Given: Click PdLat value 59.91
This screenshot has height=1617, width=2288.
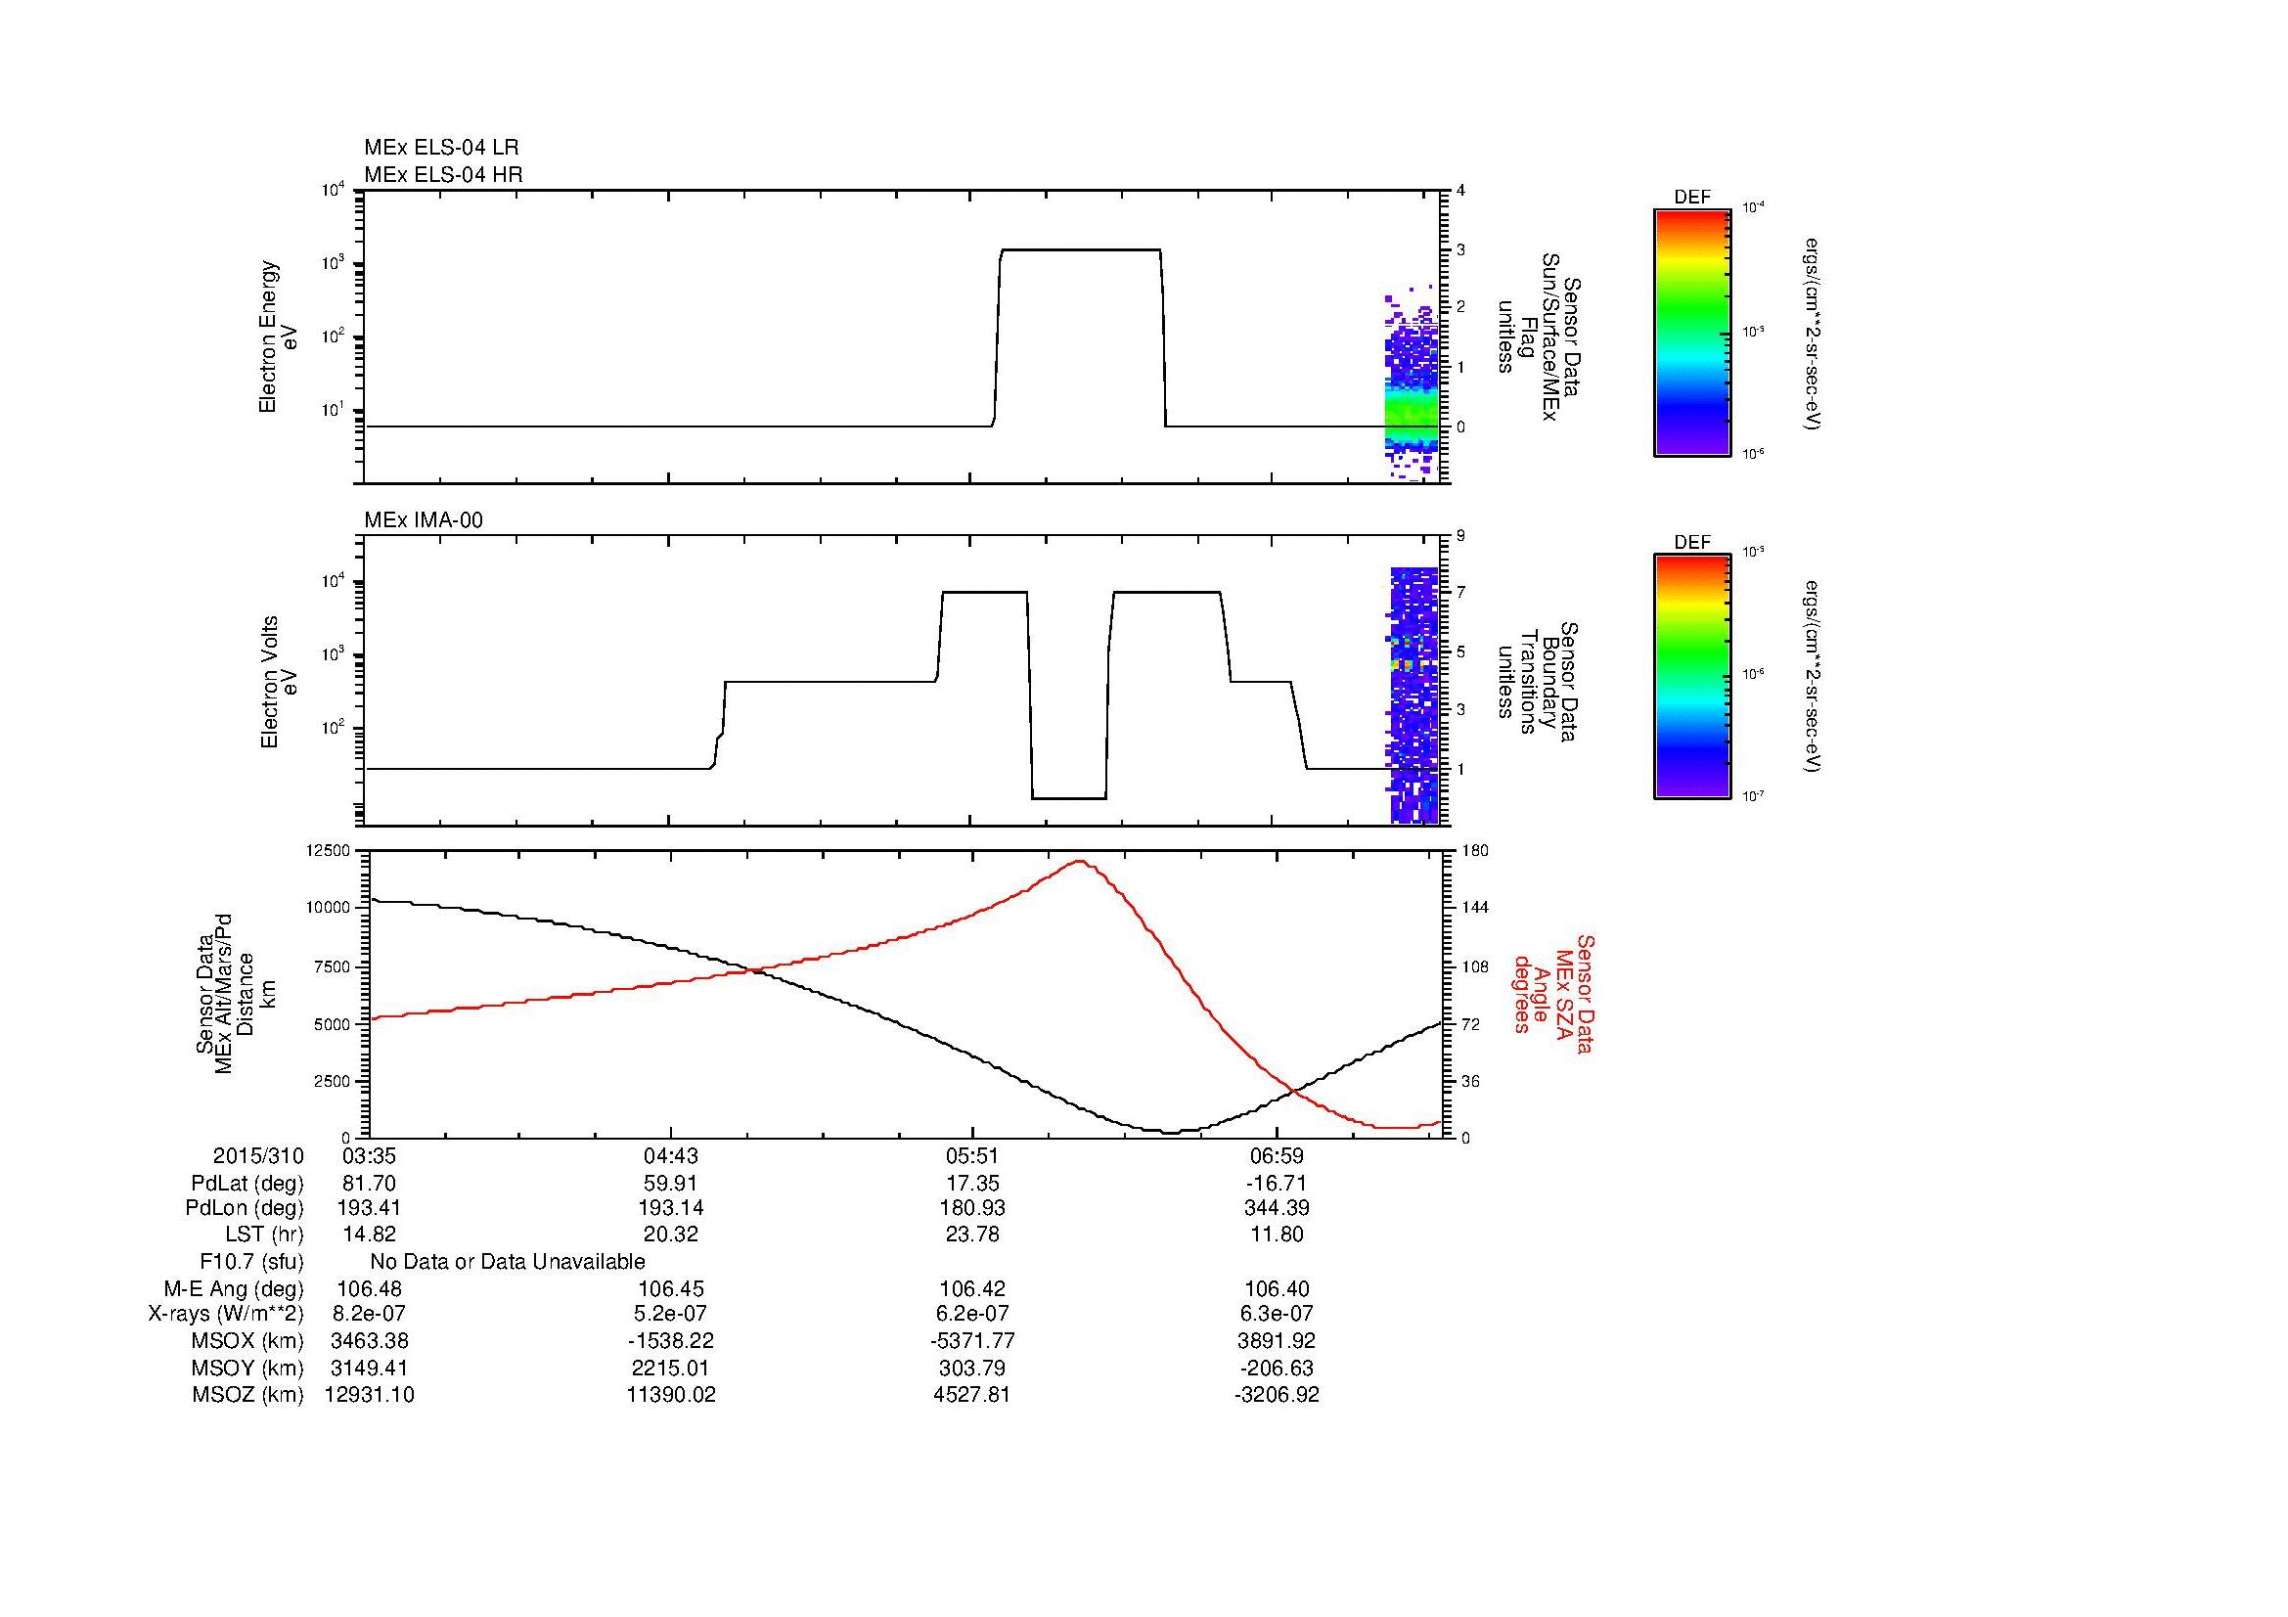Looking at the screenshot, I should 672,1184.
